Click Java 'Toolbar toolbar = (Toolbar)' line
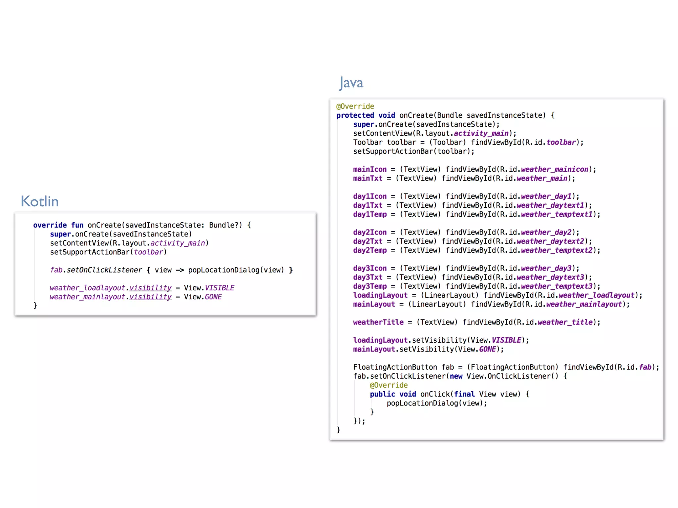 click(x=468, y=142)
